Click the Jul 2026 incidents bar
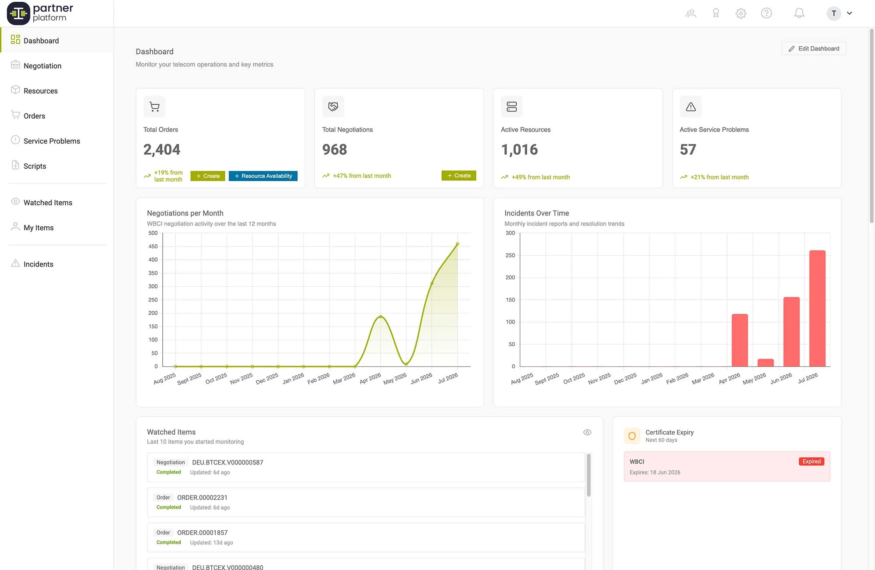The height and width of the screenshot is (570, 875). [x=817, y=308]
